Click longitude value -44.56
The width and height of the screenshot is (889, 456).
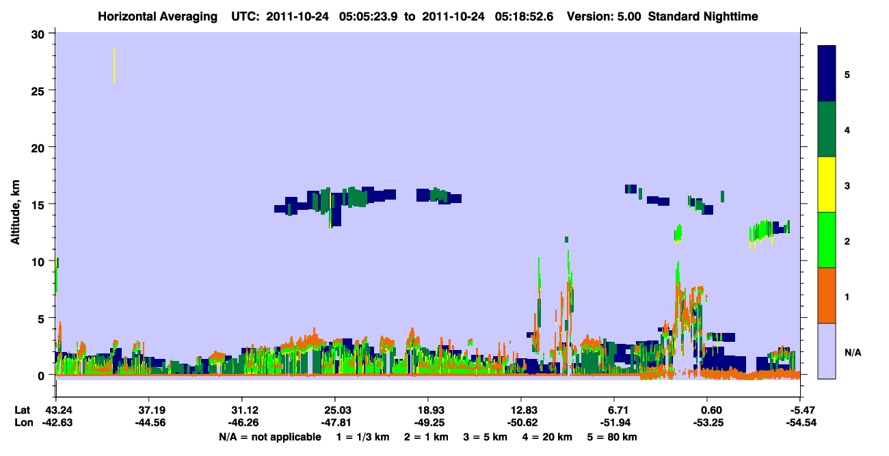click(x=148, y=423)
